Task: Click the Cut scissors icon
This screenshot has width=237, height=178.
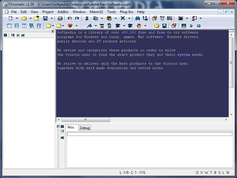Action: coord(87,18)
